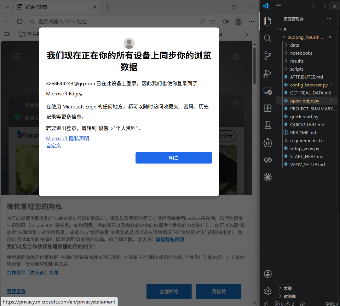Open quick_start.py file
This screenshot has height=306, width=340.
pyautogui.click(x=304, y=117)
